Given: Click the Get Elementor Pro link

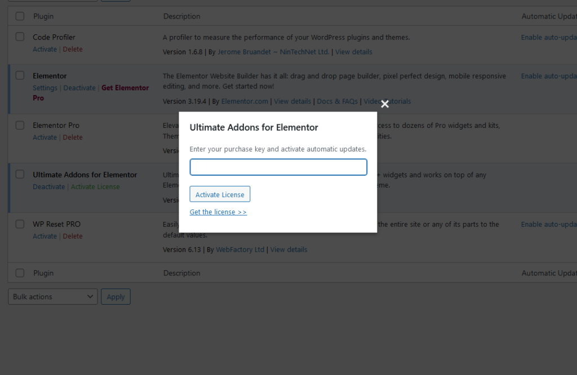Looking at the screenshot, I should pyautogui.click(x=91, y=93).
